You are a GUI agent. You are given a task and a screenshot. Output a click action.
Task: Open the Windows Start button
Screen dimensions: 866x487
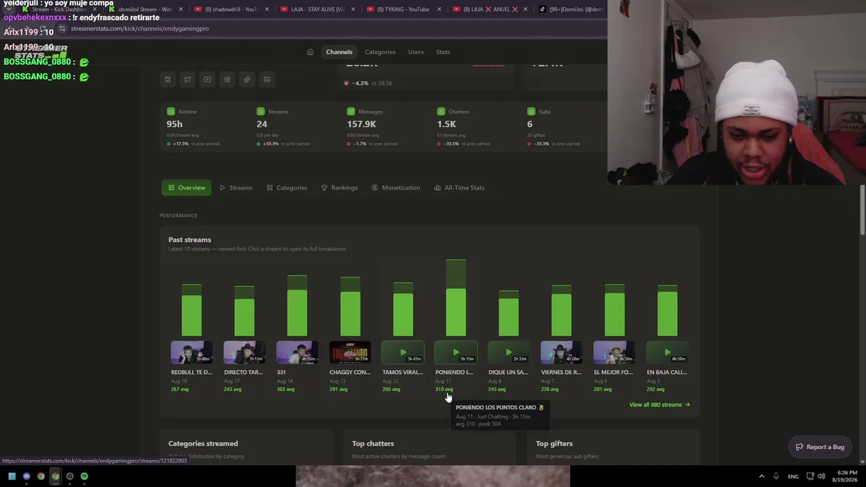(12, 476)
